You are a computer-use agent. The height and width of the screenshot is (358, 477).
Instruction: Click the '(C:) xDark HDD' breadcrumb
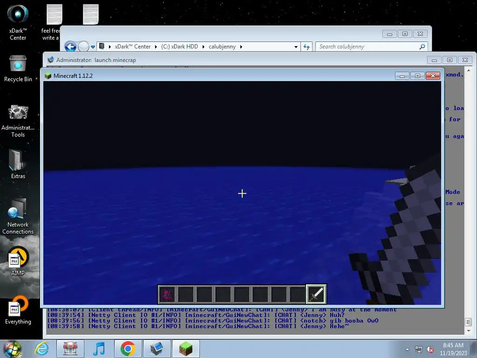179,47
